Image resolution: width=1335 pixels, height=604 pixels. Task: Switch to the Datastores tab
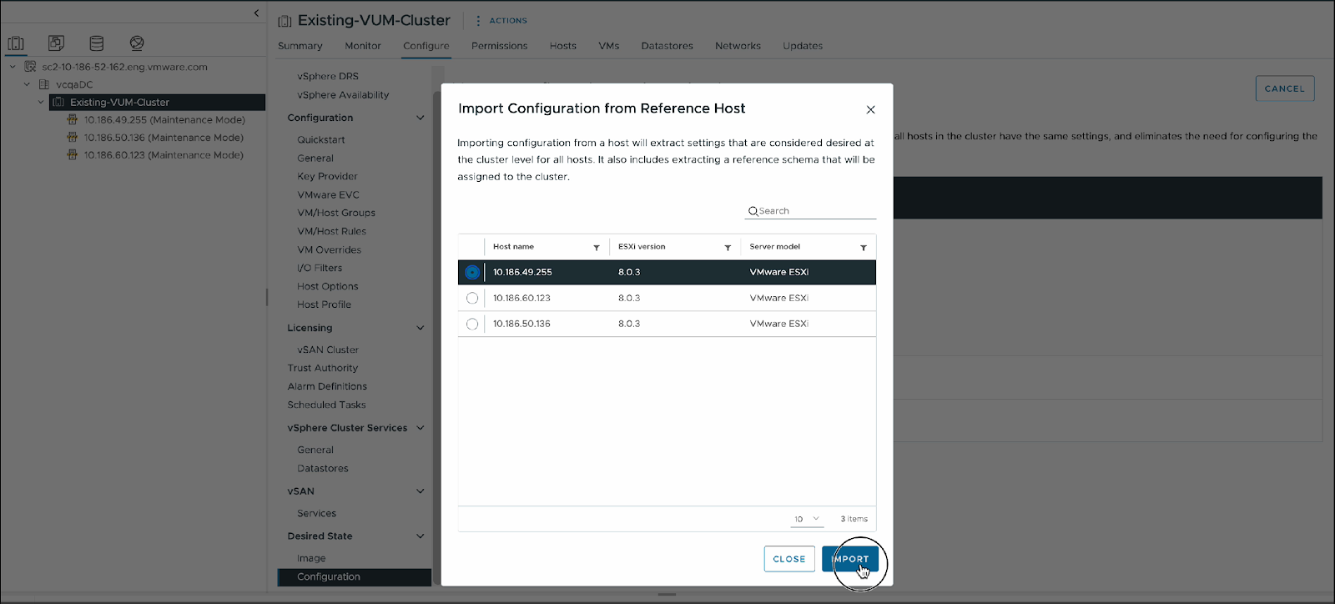[667, 46]
